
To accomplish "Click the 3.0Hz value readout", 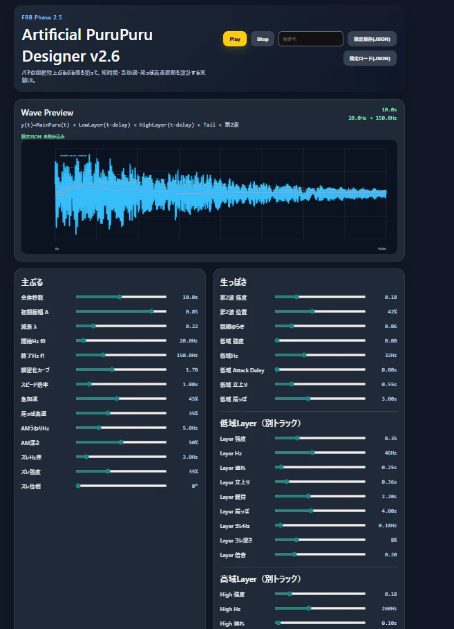I will 190,457.
